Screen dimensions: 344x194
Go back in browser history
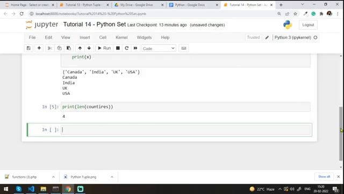6,13
